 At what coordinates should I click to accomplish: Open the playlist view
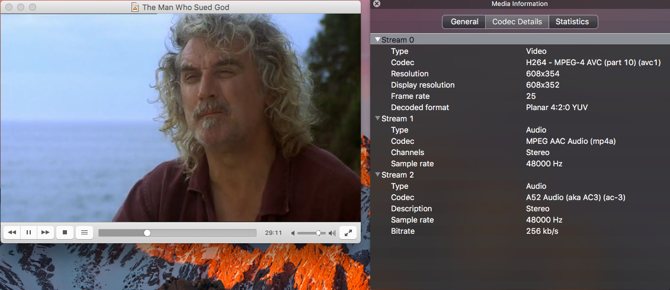(84, 233)
